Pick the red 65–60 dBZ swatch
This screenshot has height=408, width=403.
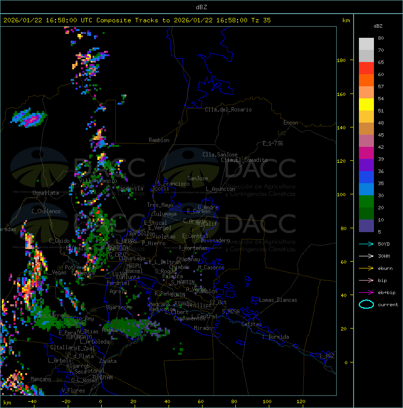pyautogui.click(x=366, y=68)
